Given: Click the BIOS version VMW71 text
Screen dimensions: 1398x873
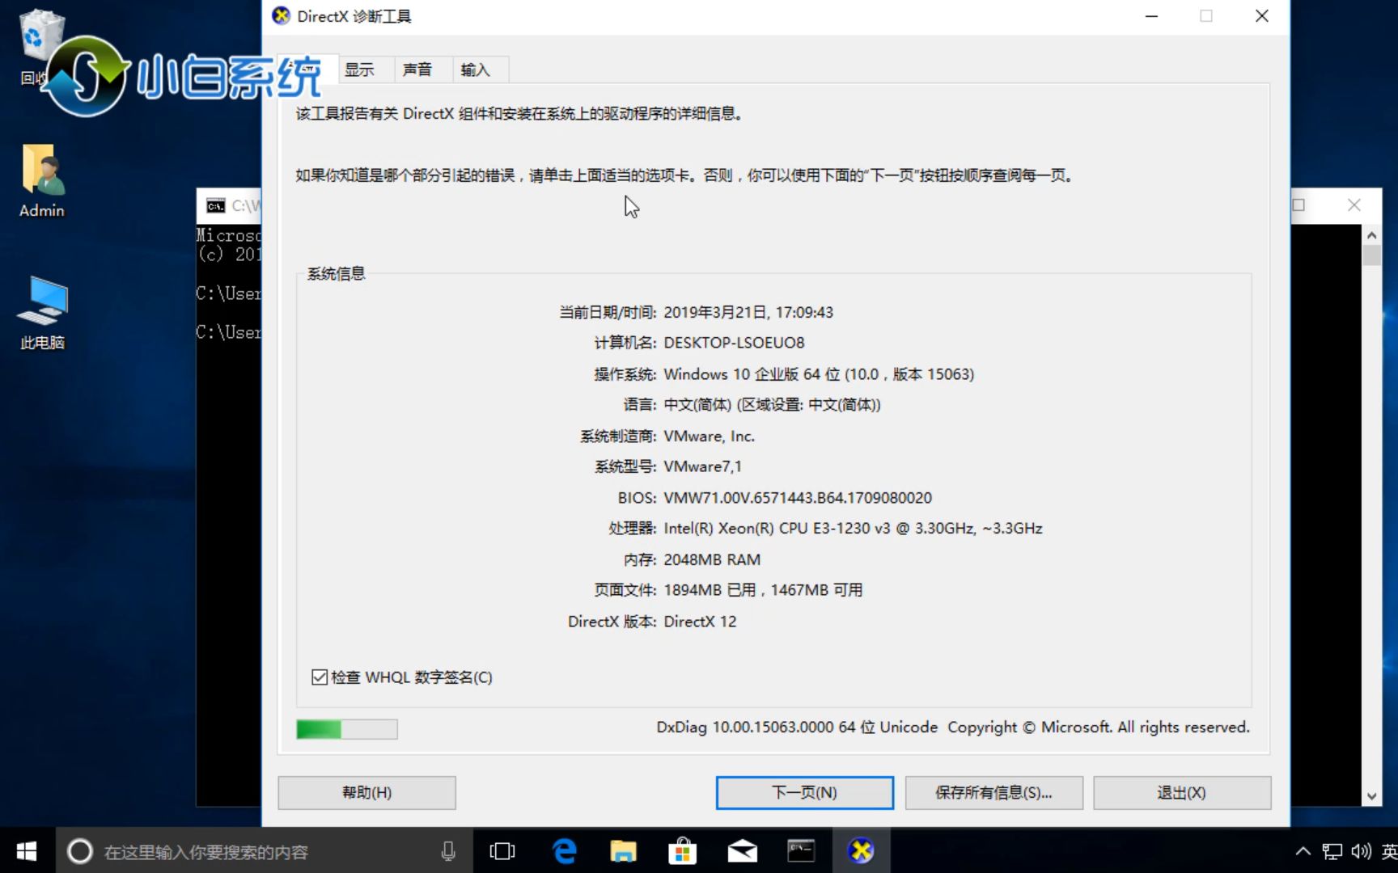Looking at the screenshot, I should pyautogui.click(x=798, y=498).
